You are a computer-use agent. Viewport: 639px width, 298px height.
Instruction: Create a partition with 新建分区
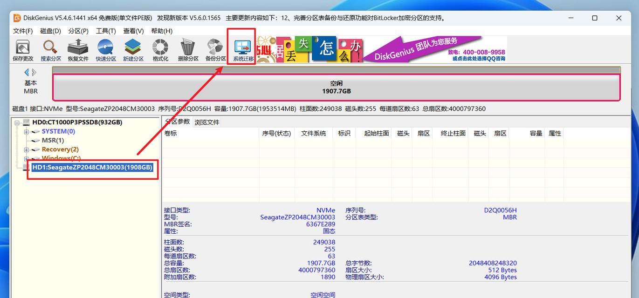(133, 50)
